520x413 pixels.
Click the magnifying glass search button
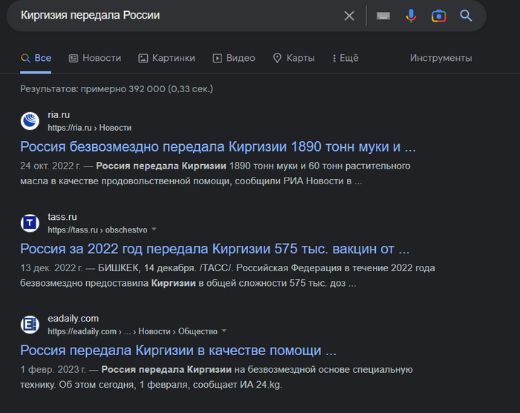[466, 16]
